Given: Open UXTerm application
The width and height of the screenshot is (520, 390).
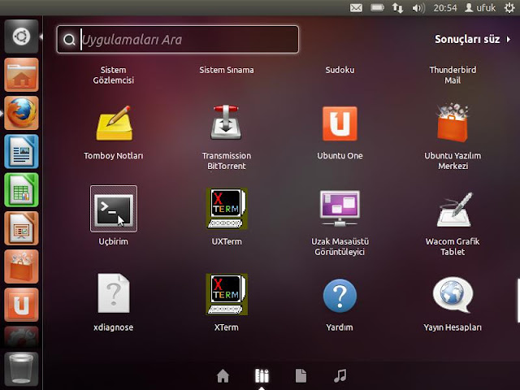Looking at the screenshot, I should (x=227, y=209).
